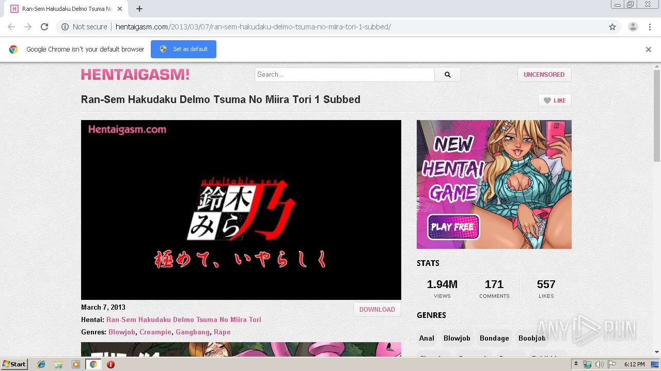
Task: Open a new tab with the plus button
Action: pos(139,9)
